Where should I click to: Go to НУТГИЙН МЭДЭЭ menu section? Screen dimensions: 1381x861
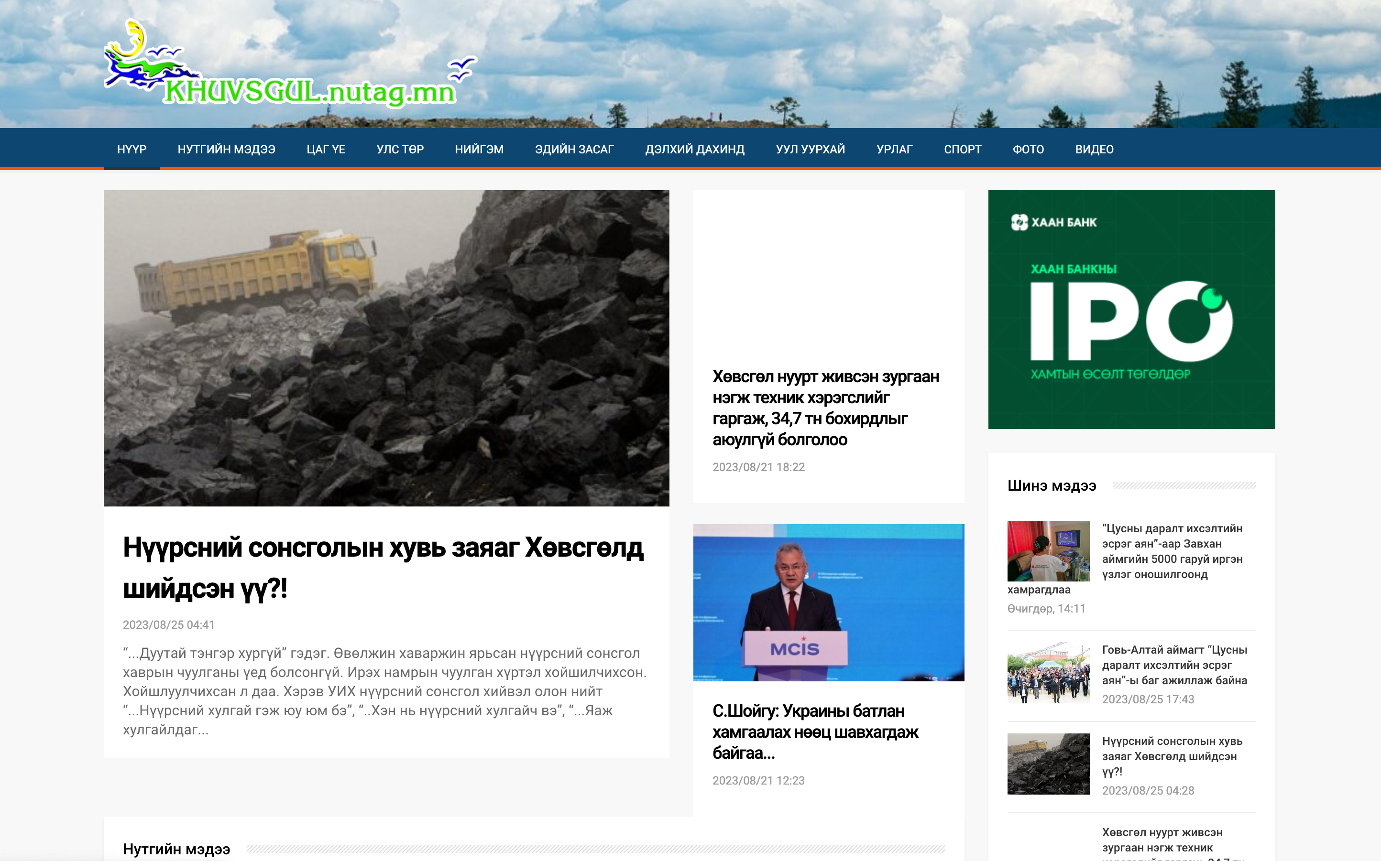click(226, 149)
